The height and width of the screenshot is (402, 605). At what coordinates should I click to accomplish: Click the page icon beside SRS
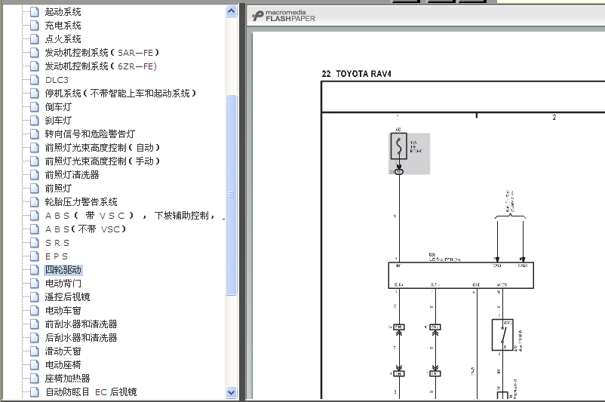click(35, 243)
